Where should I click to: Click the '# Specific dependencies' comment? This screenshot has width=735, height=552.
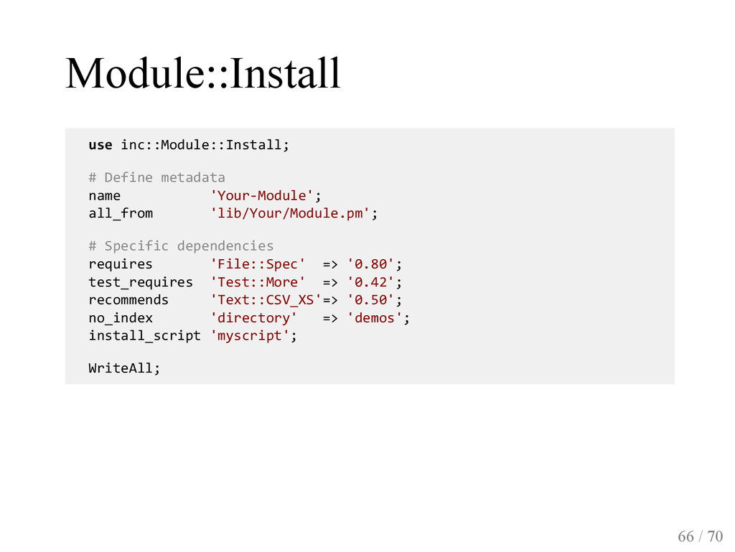[x=181, y=245]
